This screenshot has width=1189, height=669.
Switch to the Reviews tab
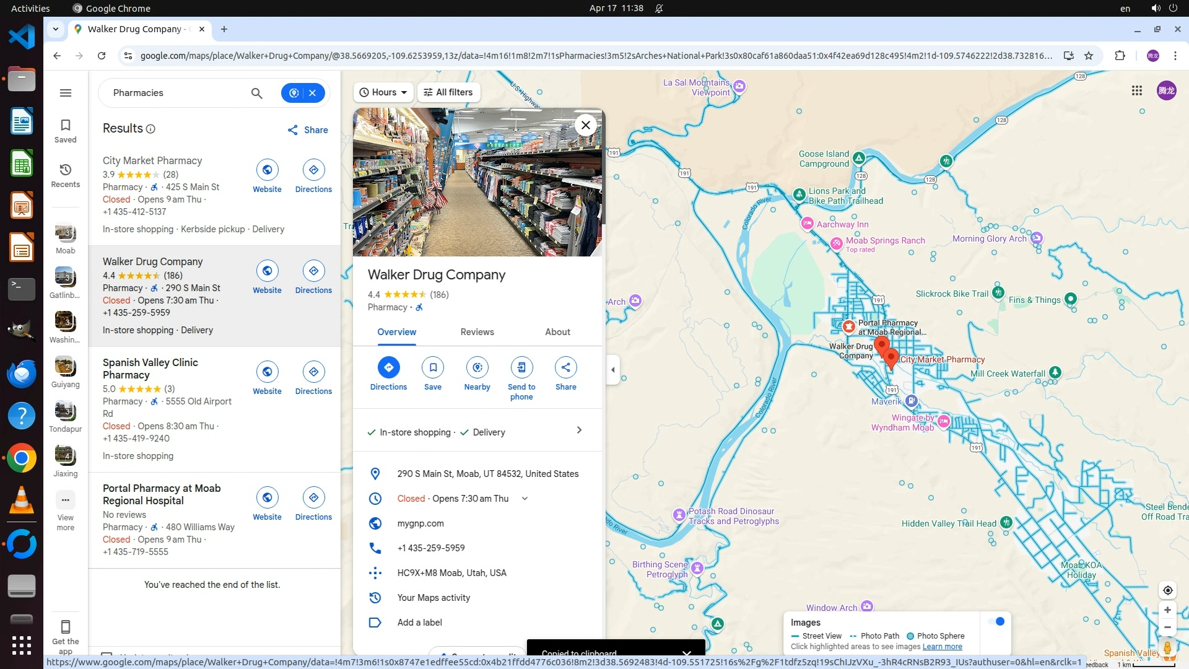[477, 332]
